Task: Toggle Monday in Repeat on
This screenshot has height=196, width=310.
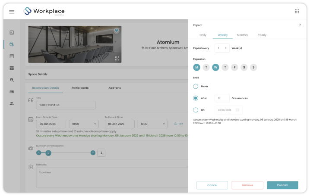Action: tap(196, 68)
